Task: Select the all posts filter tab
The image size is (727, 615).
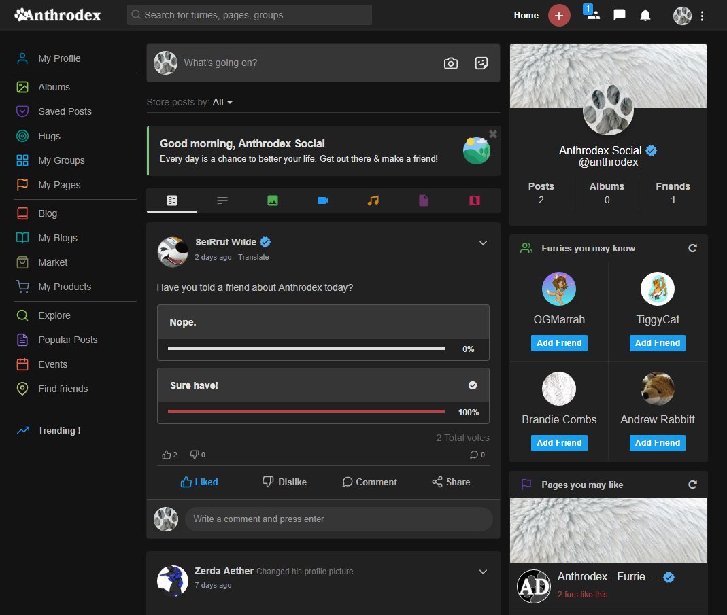Action: (x=172, y=200)
